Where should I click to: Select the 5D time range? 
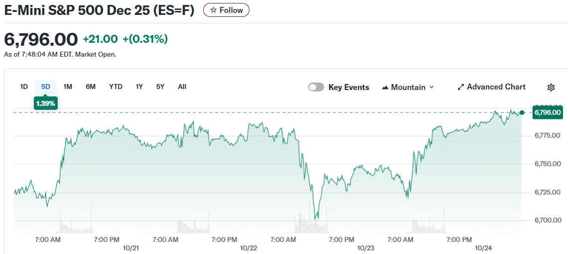point(46,86)
